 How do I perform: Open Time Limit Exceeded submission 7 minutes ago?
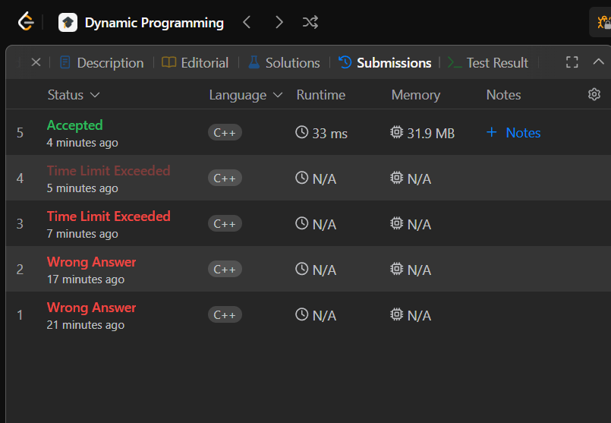pos(109,216)
